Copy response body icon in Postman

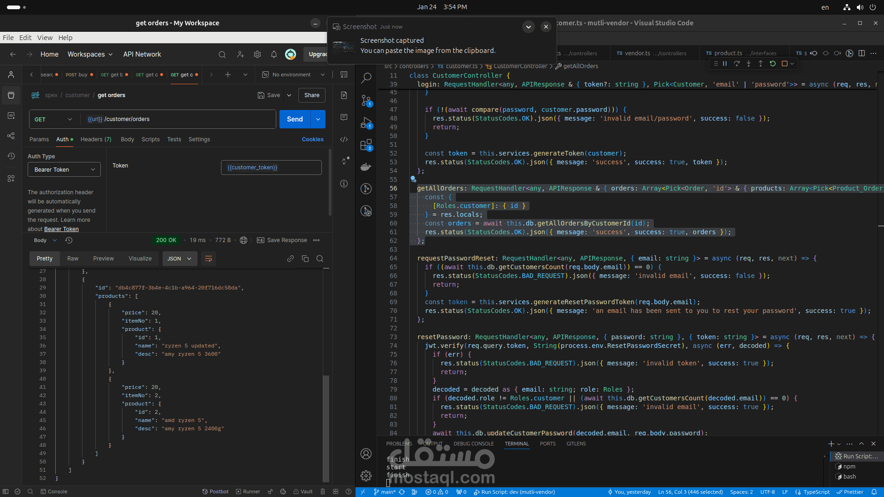305,259
